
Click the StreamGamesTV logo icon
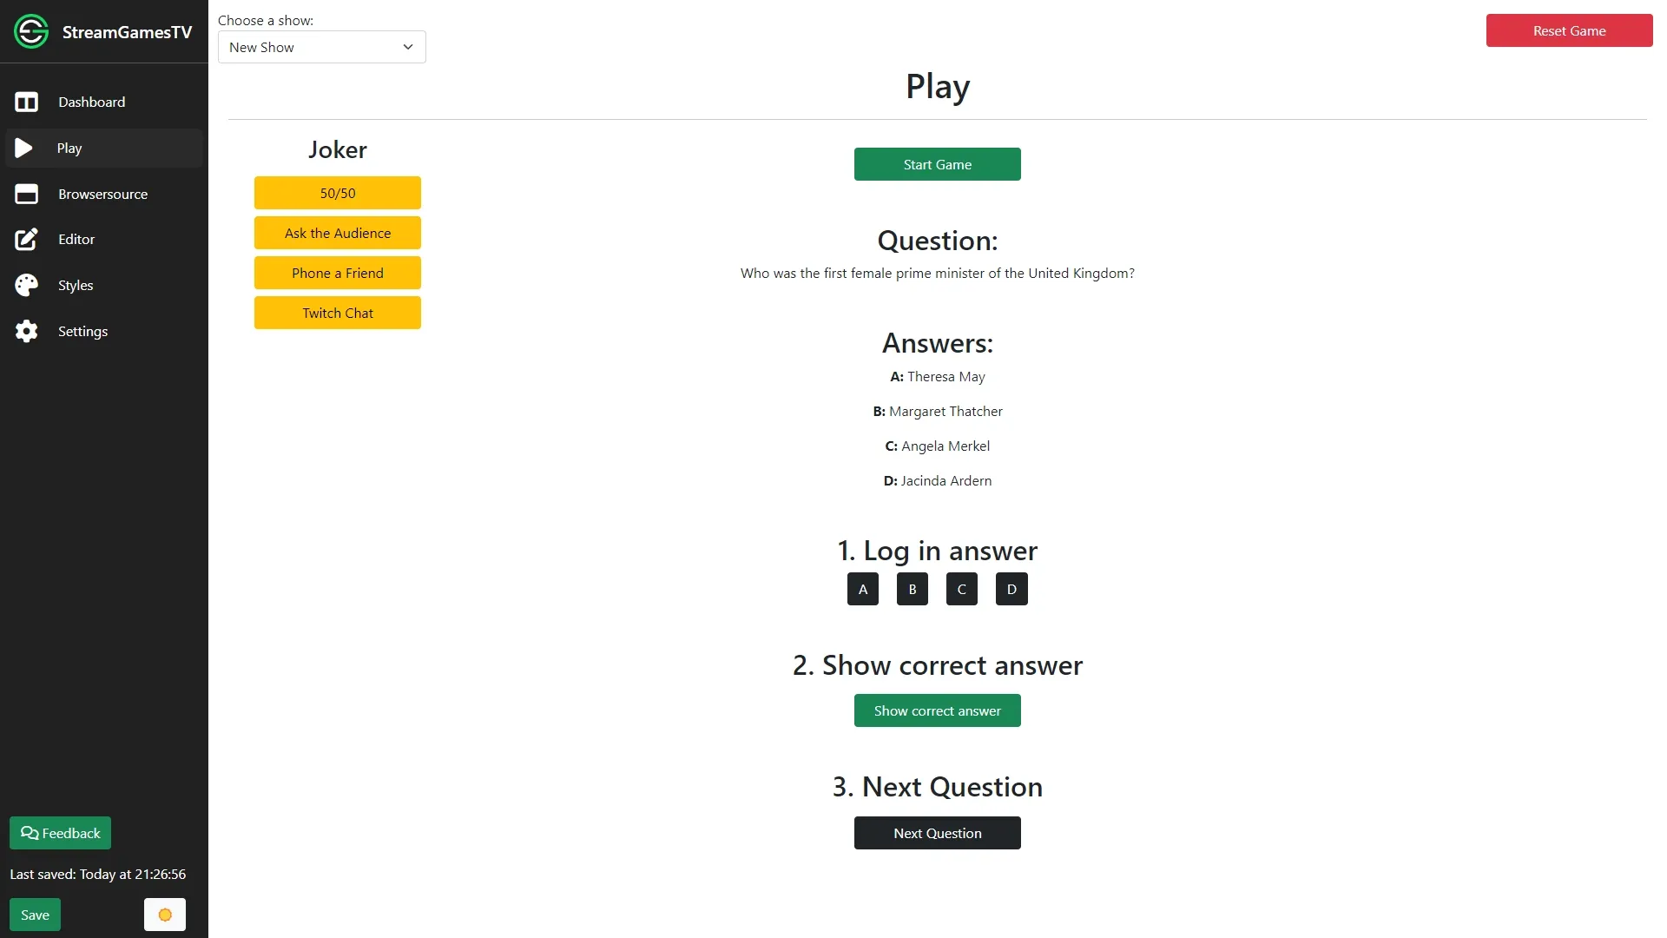(x=31, y=32)
